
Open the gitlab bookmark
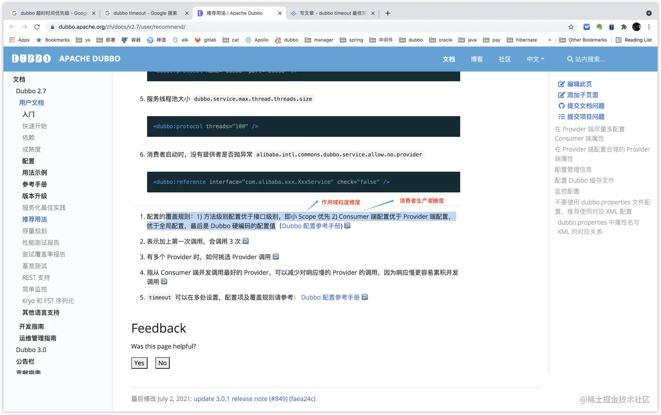(x=205, y=40)
